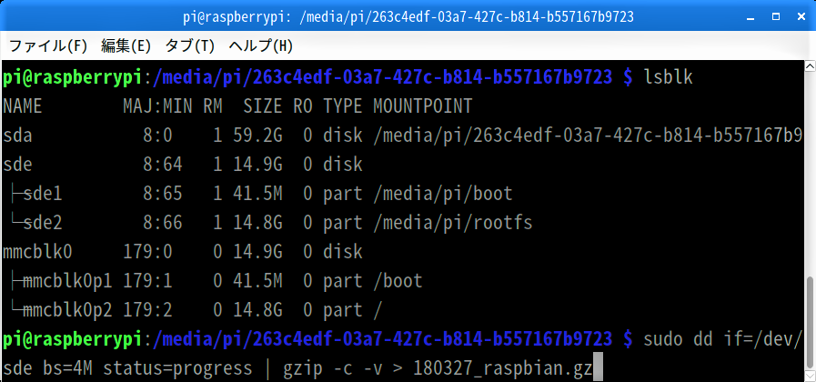The image size is (816, 382).
Task: Click the /media/pi/rootfs mountpoint text
Action: 453,223
